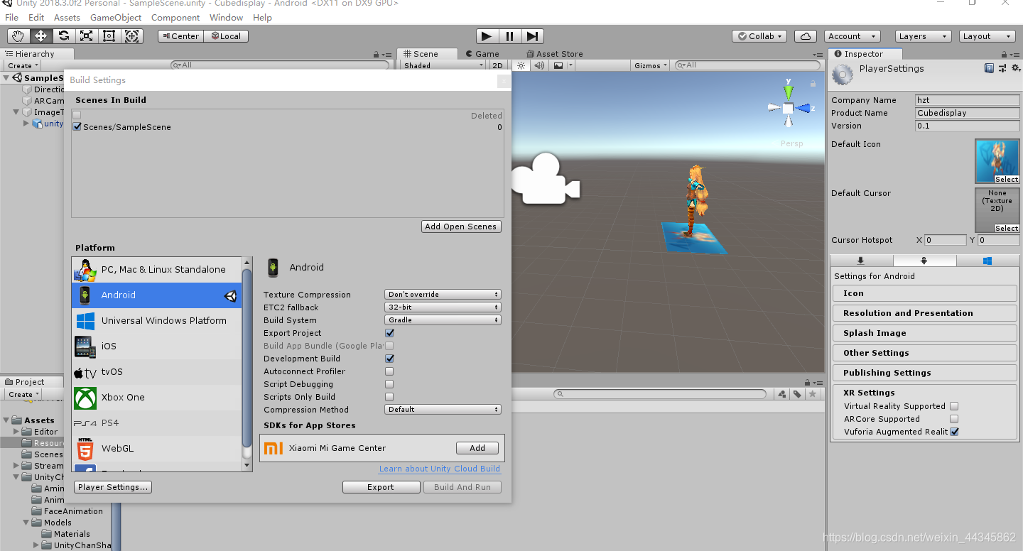The width and height of the screenshot is (1023, 551).
Task: Open the File menu
Action: tap(11, 17)
